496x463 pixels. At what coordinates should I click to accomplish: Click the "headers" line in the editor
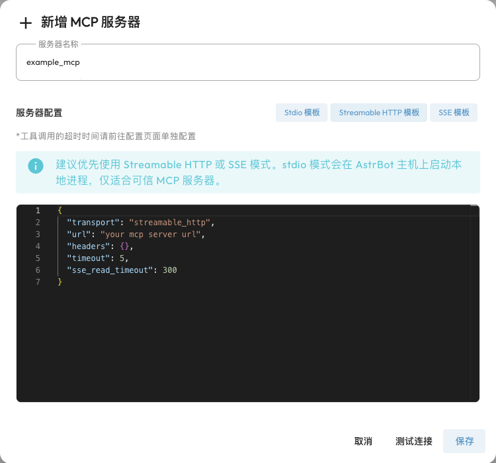(x=100, y=246)
